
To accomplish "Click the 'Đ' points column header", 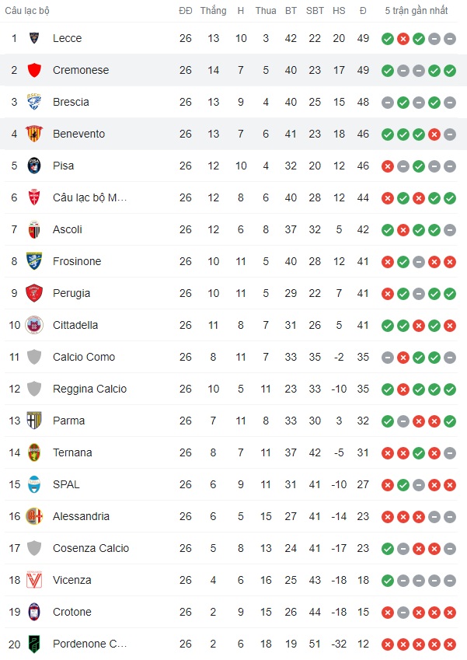I will click(x=363, y=11).
